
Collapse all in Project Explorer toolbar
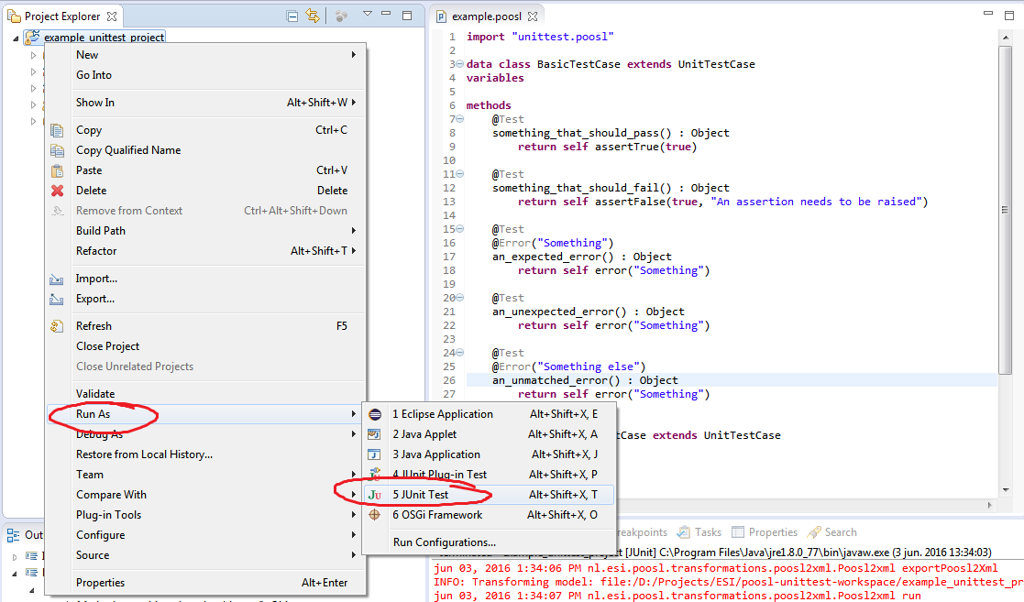click(x=292, y=16)
